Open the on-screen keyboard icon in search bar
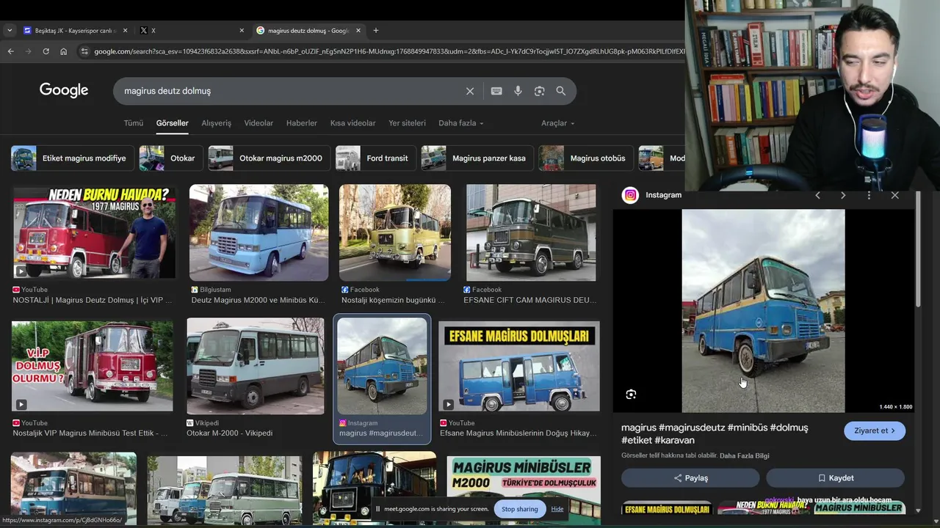940x528 pixels. (x=496, y=91)
